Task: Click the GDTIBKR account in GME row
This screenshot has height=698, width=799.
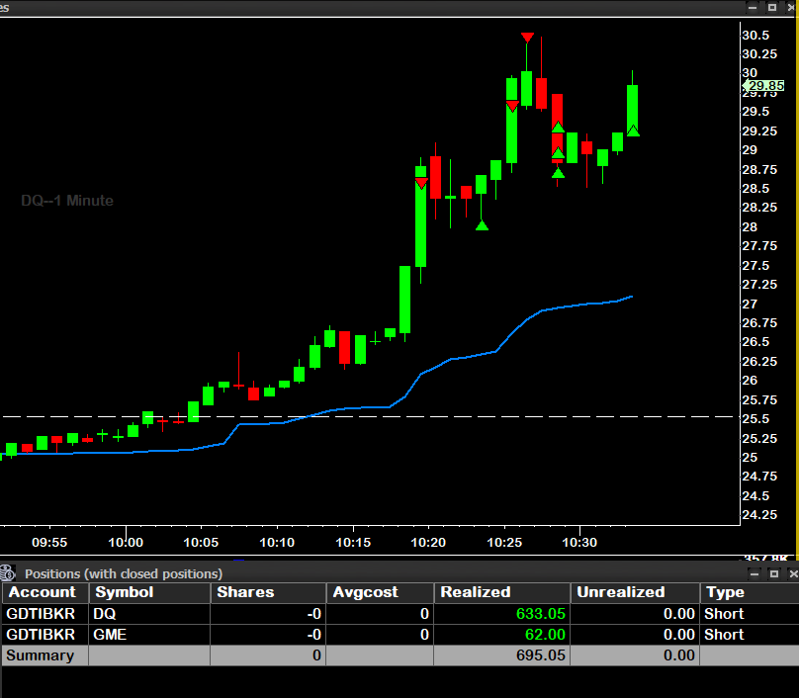Action: pos(41,635)
